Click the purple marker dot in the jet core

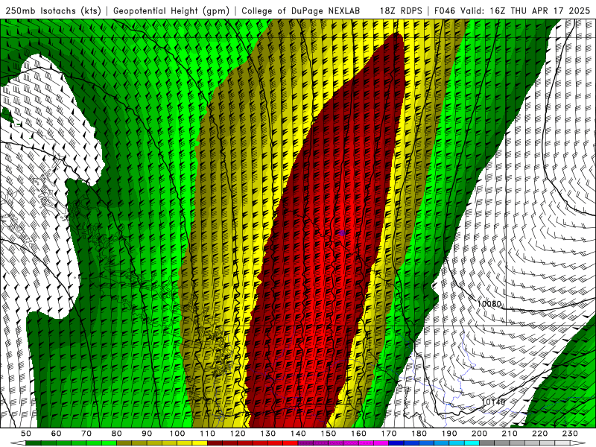pyautogui.click(x=342, y=233)
